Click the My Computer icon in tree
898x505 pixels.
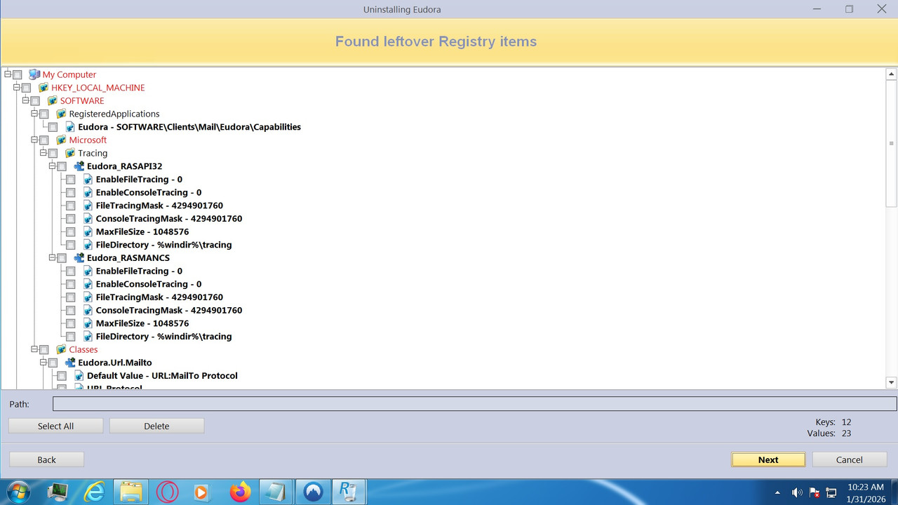(34, 74)
